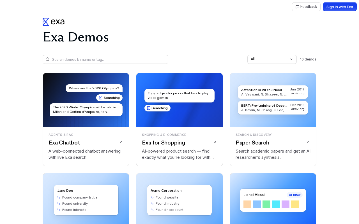Click the Searching pill in Chatbot preview
Screen dimensions: 359x224
(x=109, y=98)
